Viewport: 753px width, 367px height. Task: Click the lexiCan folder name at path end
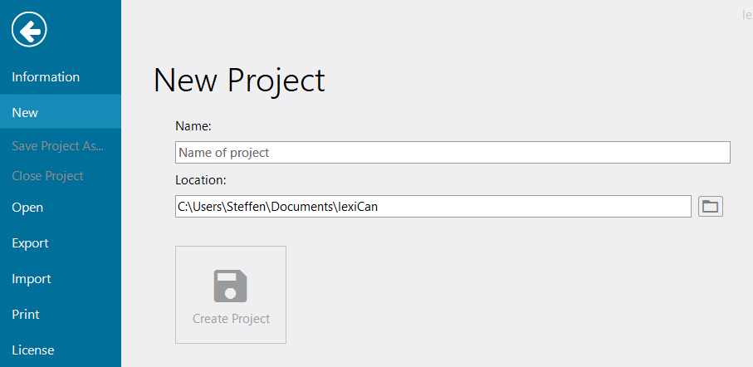(357, 206)
